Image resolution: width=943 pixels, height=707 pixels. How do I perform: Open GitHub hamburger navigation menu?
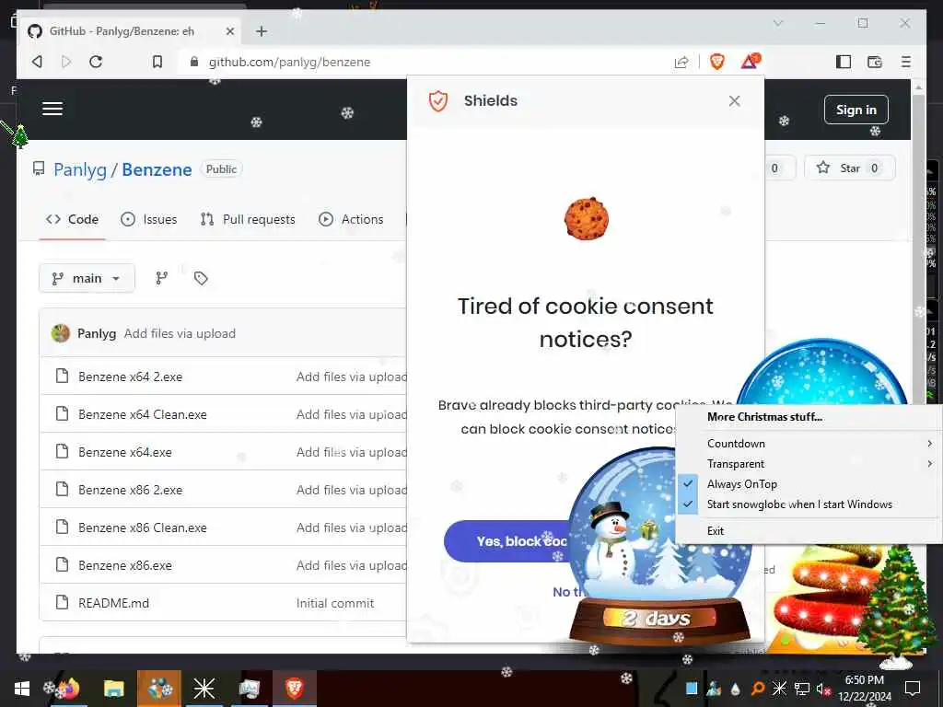52,109
